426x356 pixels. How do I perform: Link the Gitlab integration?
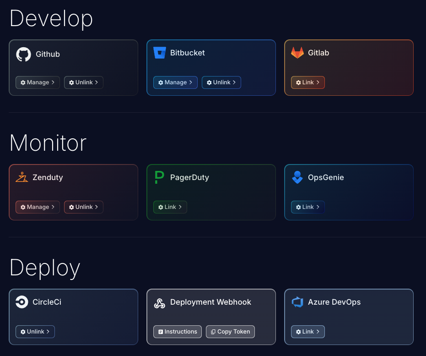coord(308,82)
